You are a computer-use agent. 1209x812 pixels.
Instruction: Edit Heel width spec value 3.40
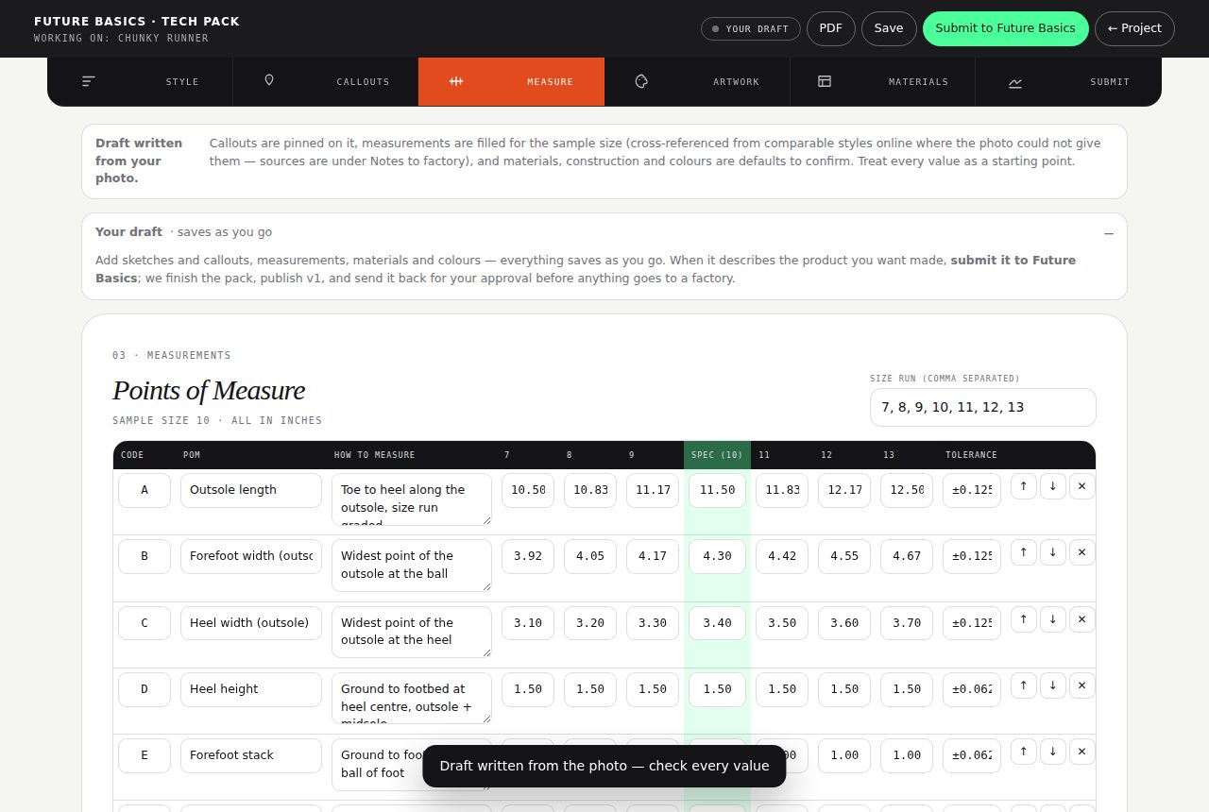point(717,623)
